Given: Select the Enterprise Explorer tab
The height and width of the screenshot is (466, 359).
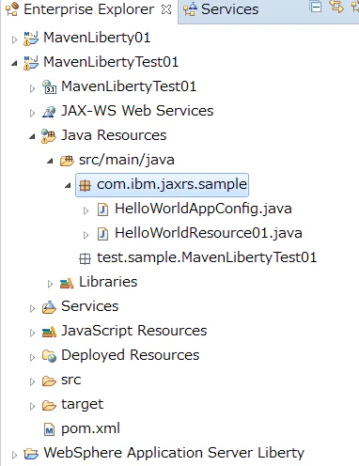Looking at the screenshot, I should click(88, 9).
